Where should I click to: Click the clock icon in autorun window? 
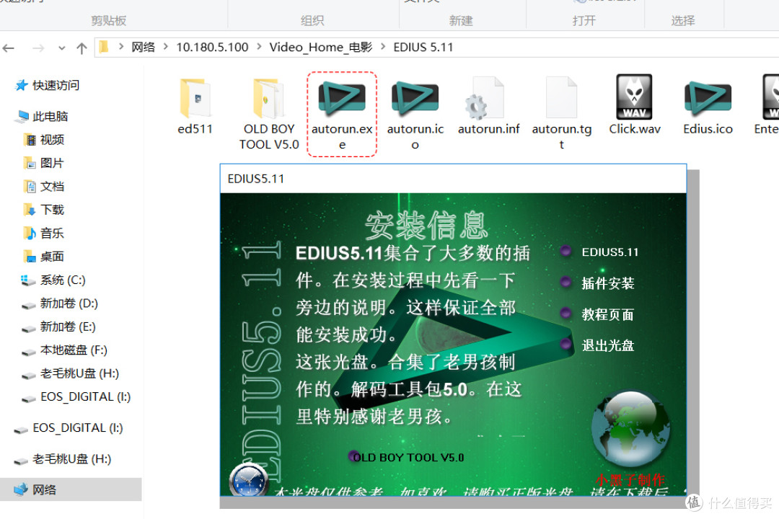pos(248,480)
